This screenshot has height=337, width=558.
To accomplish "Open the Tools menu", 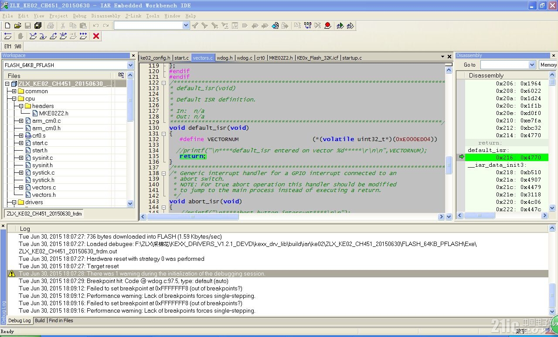I will pos(153,16).
